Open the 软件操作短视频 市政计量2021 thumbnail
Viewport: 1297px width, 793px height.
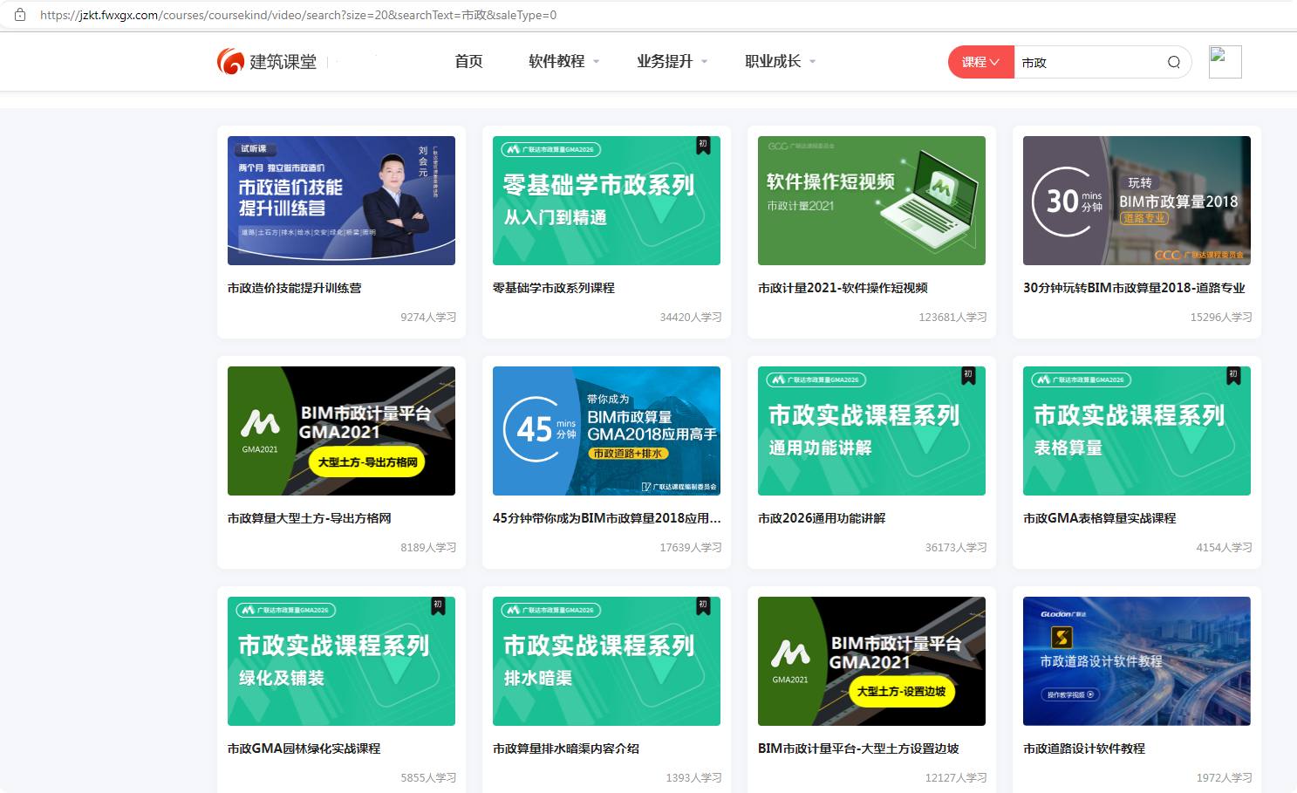tap(871, 201)
